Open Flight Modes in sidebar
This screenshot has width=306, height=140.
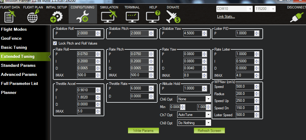tap(14, 30)
